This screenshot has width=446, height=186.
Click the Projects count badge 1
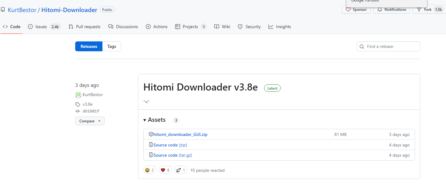[203, 27]
